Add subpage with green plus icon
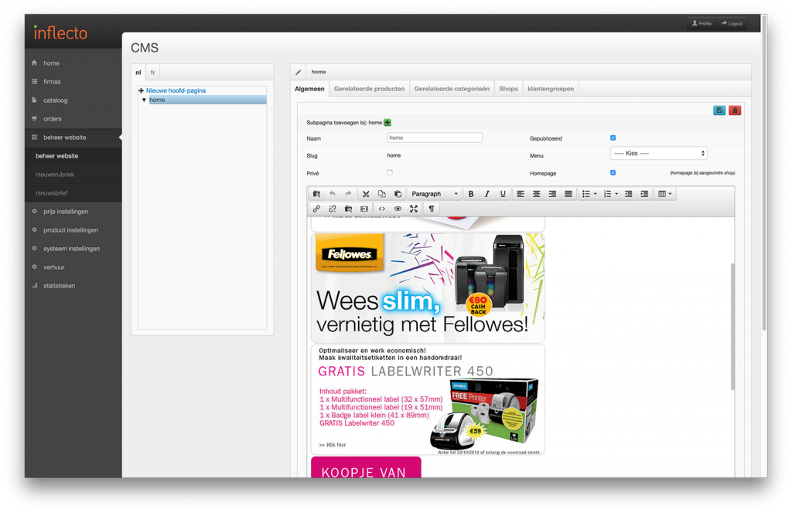Viewport: 792px width, 513px height. tap(387, 122)
